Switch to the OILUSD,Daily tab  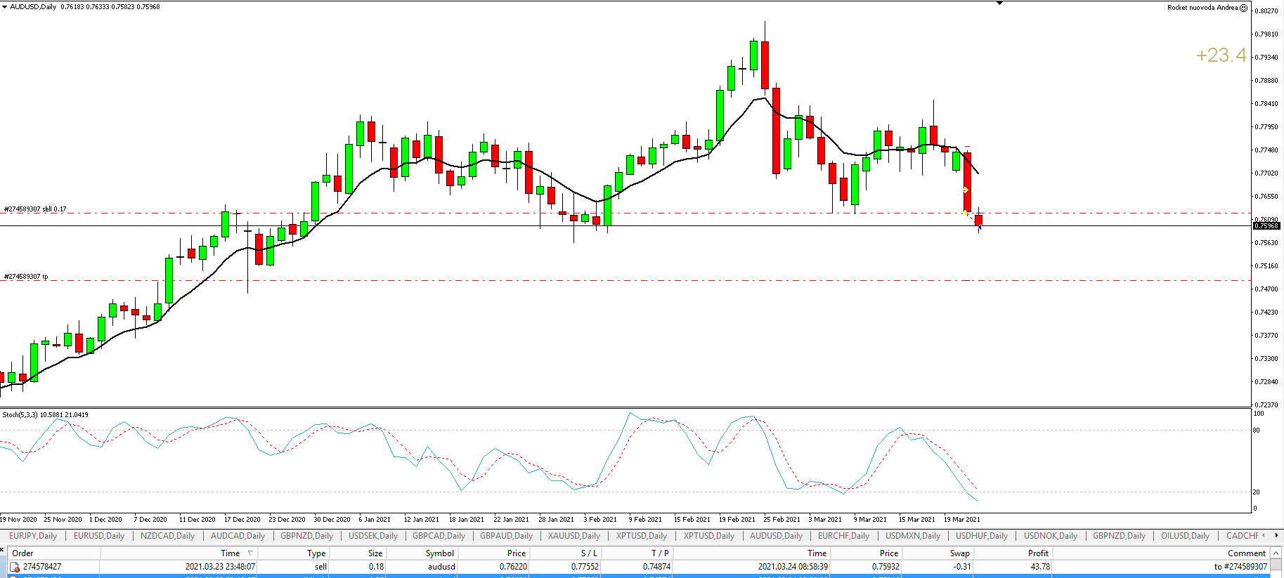1185,536
